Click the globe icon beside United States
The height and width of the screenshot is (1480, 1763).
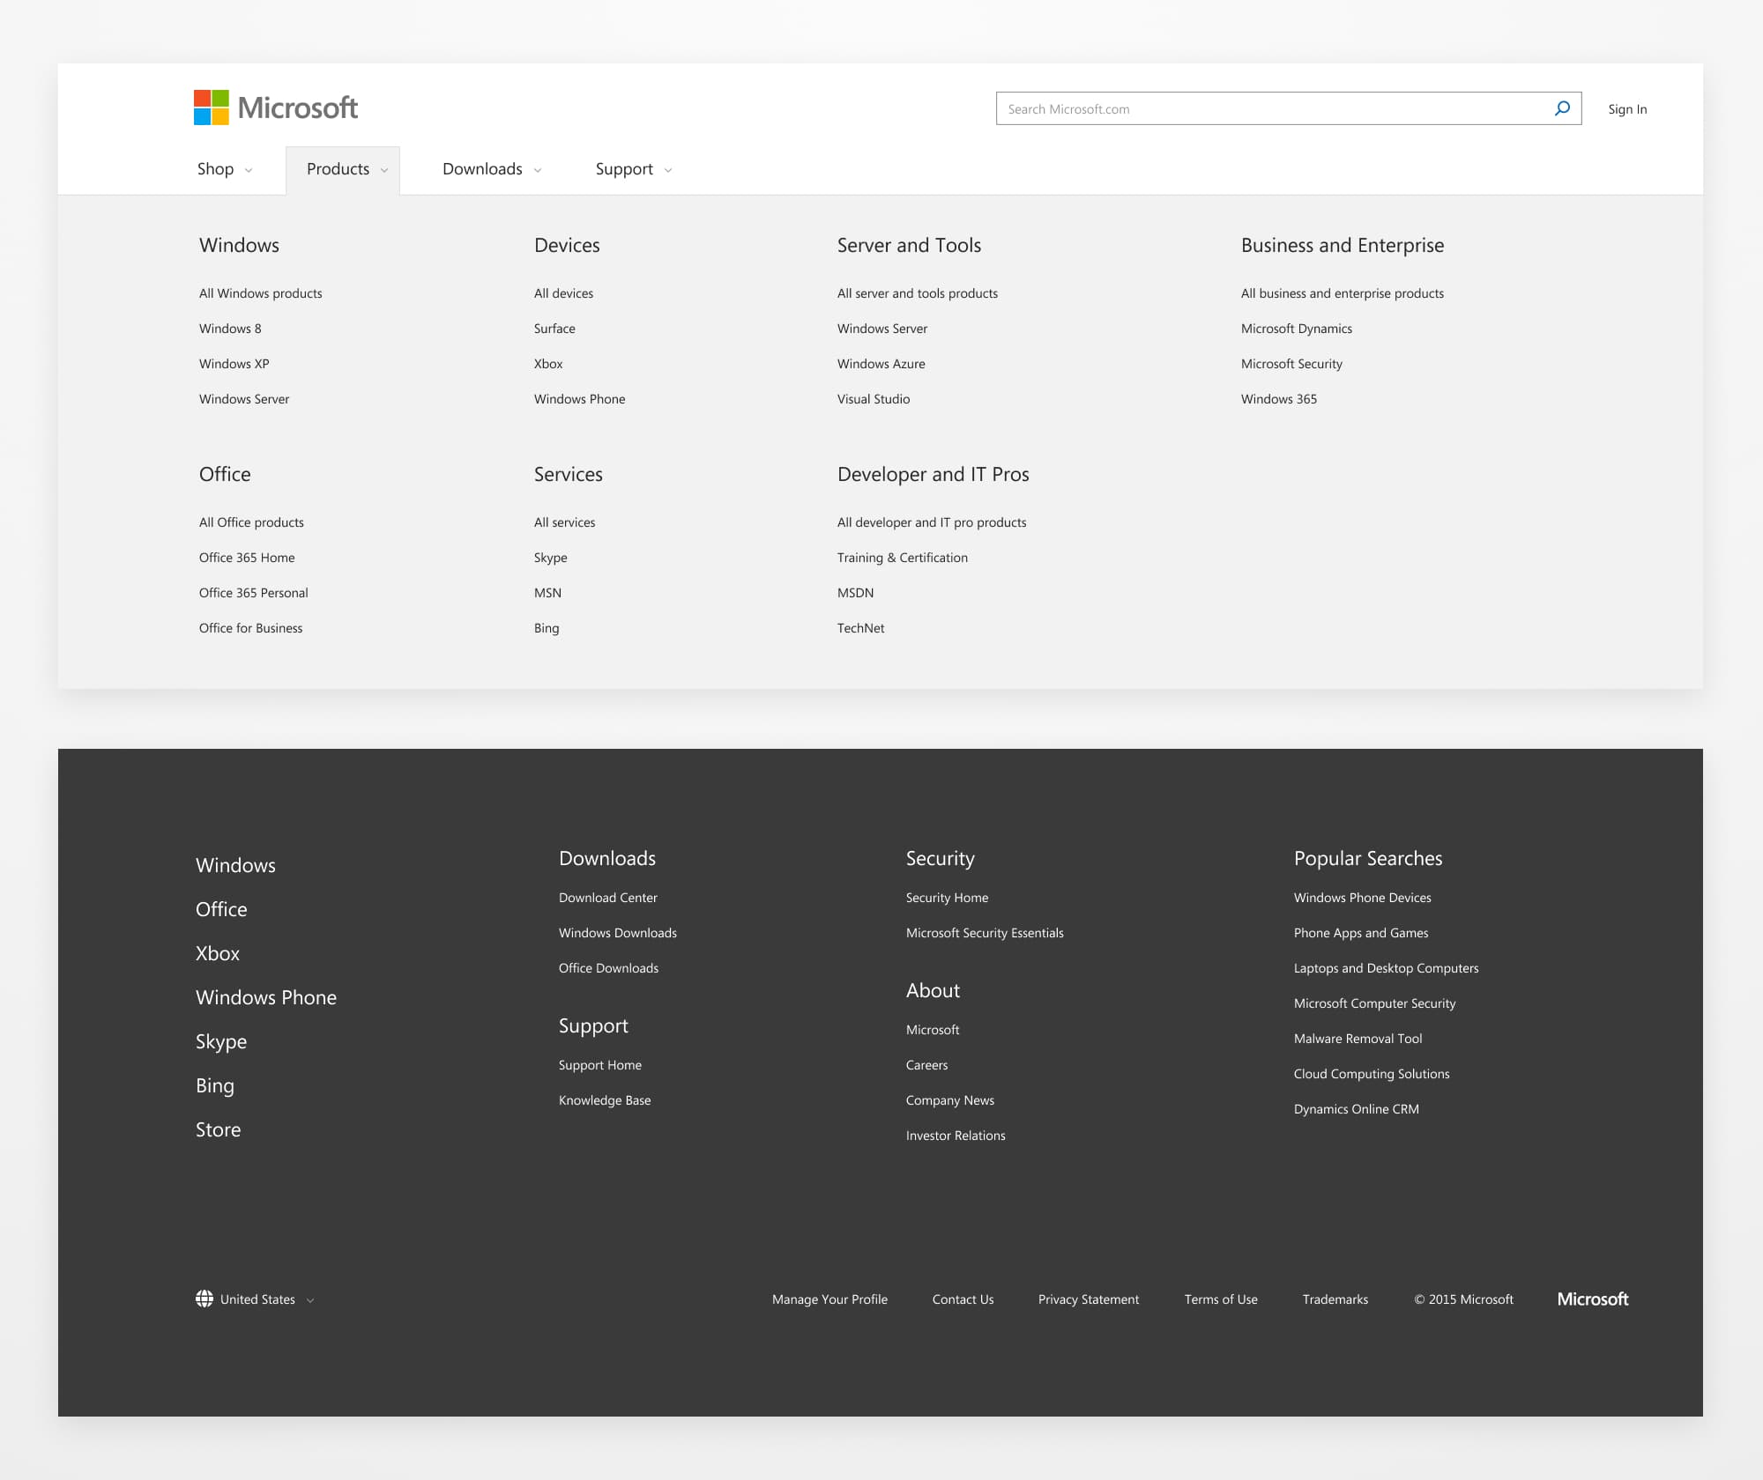(x=205, y=1299)
